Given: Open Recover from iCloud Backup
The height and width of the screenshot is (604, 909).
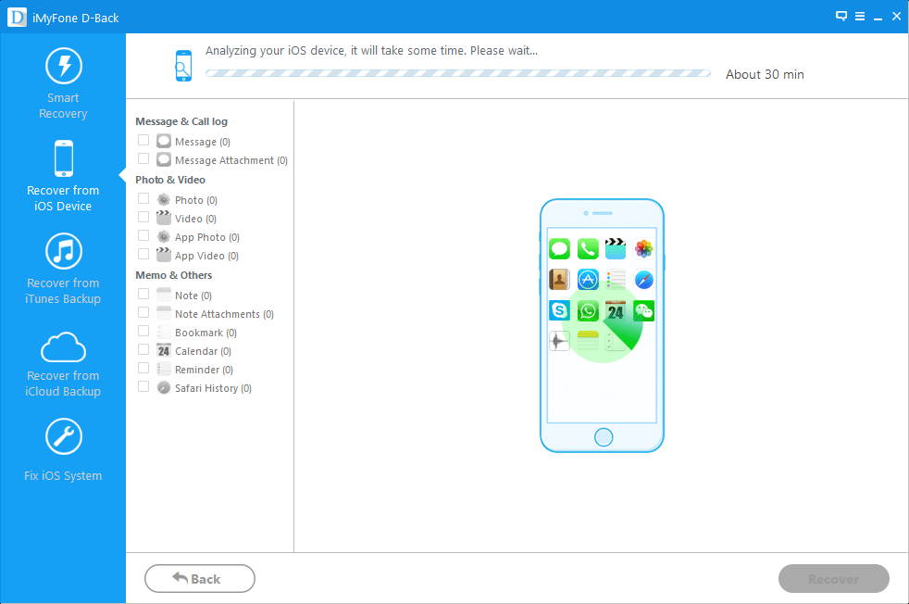Looking at the screenshot, I should click(x=63, y=364).
